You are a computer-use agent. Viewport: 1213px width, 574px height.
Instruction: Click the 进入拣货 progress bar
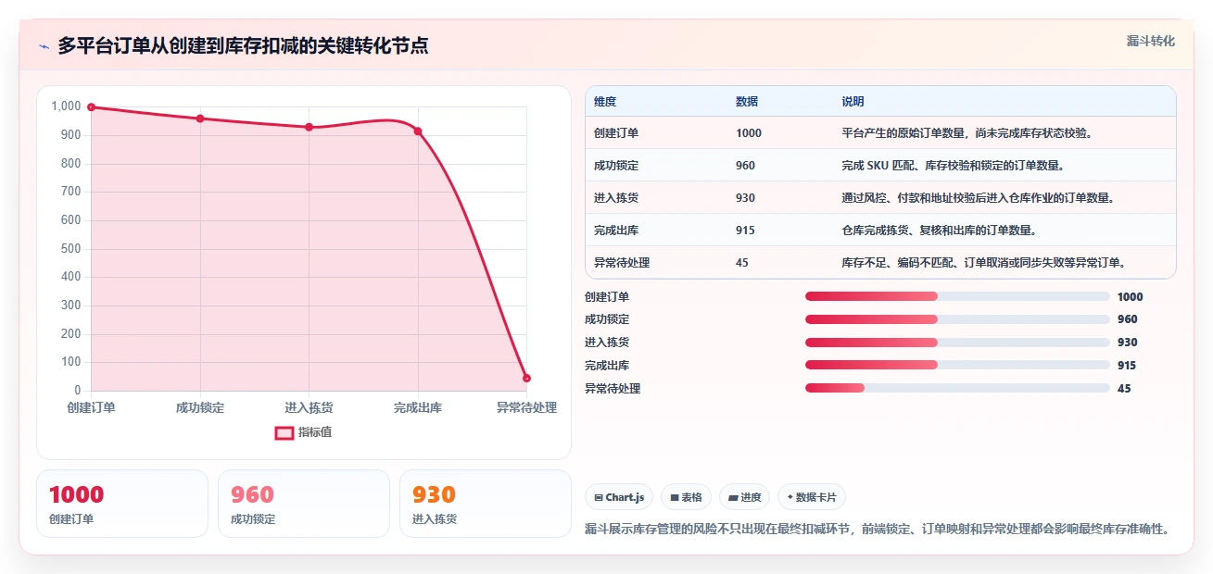[957, 343]
